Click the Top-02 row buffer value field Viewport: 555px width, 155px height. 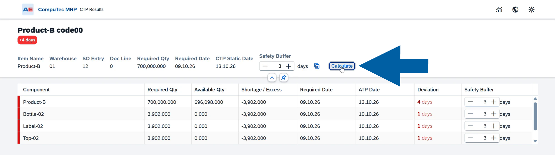click(482, 138)
